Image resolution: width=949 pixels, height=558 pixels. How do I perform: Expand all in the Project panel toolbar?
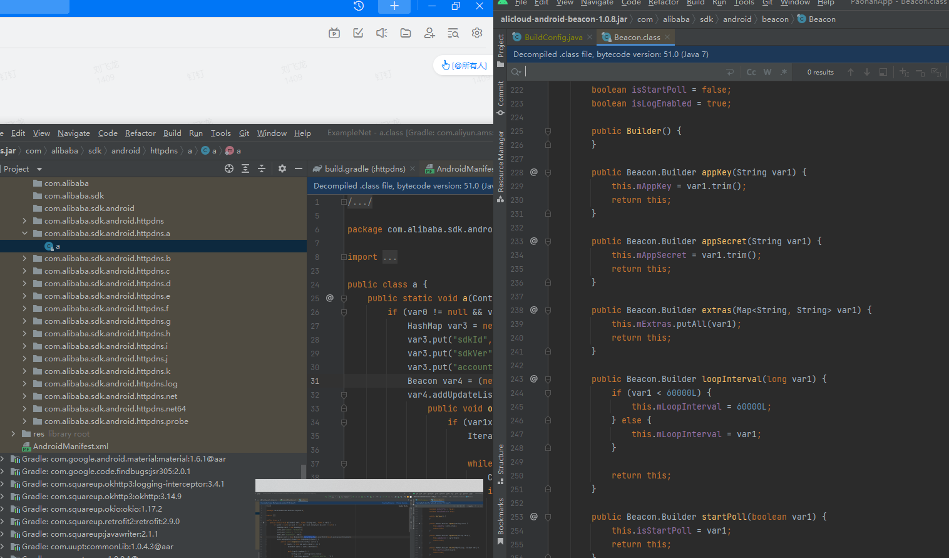(x=245, y=168)
